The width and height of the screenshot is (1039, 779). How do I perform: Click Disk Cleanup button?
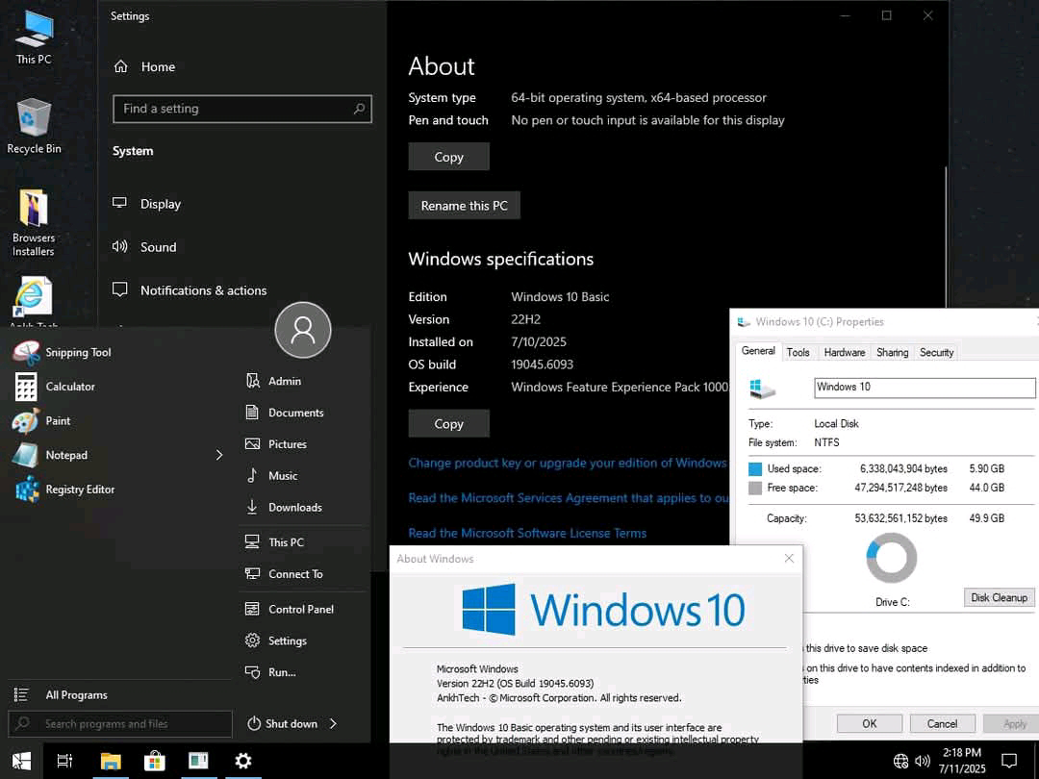tap(999, 597)
